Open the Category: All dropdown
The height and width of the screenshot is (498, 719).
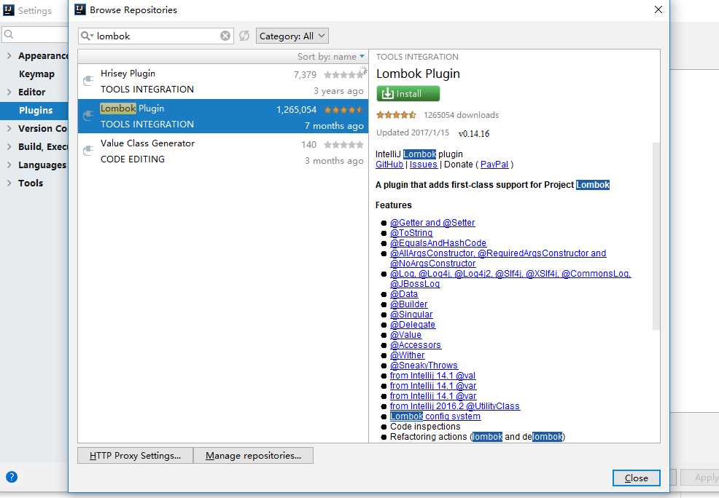pyautogui.click(x=292, y=36)
